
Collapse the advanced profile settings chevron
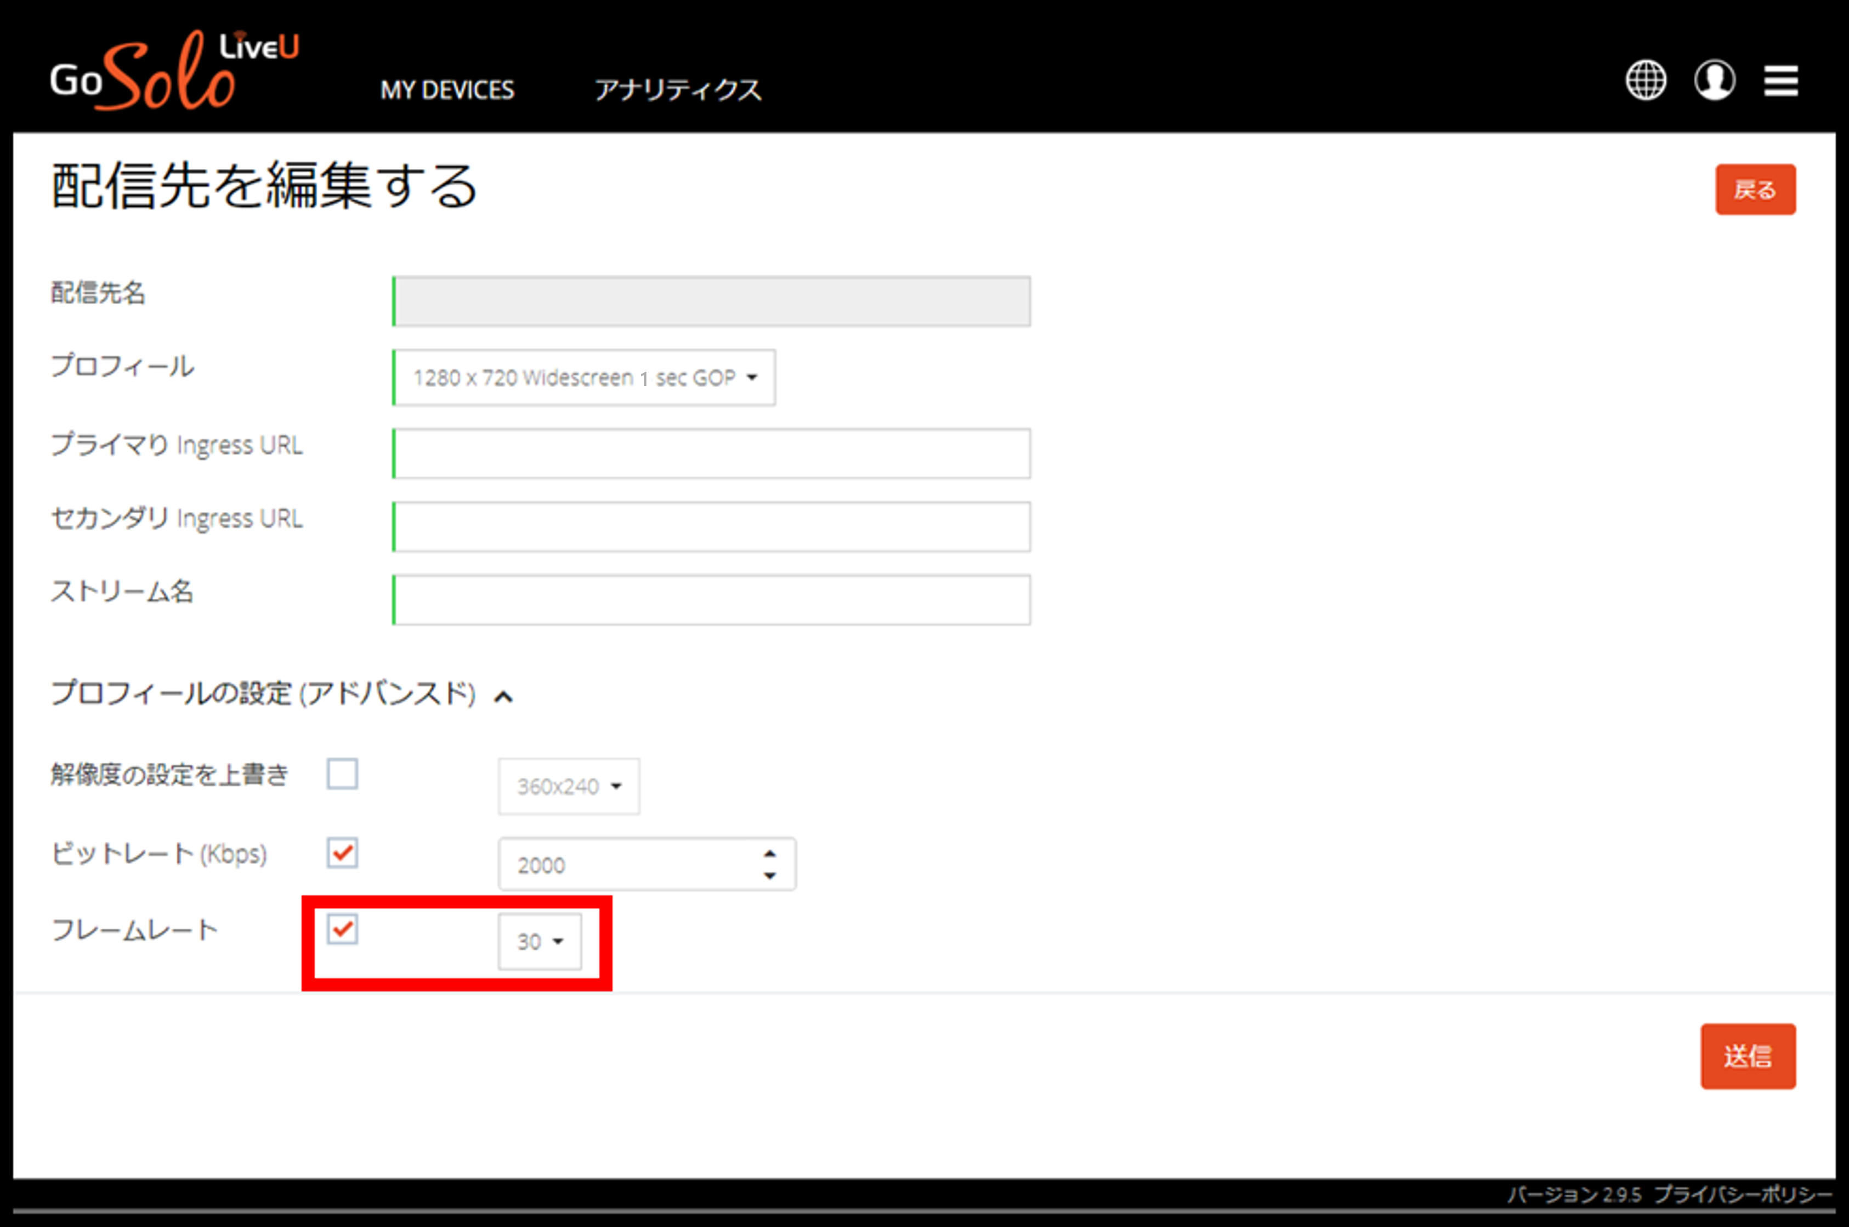pyautogui.click(x=504, y=696)
